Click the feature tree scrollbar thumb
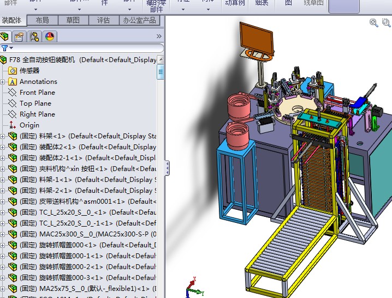 coord(161,72)
